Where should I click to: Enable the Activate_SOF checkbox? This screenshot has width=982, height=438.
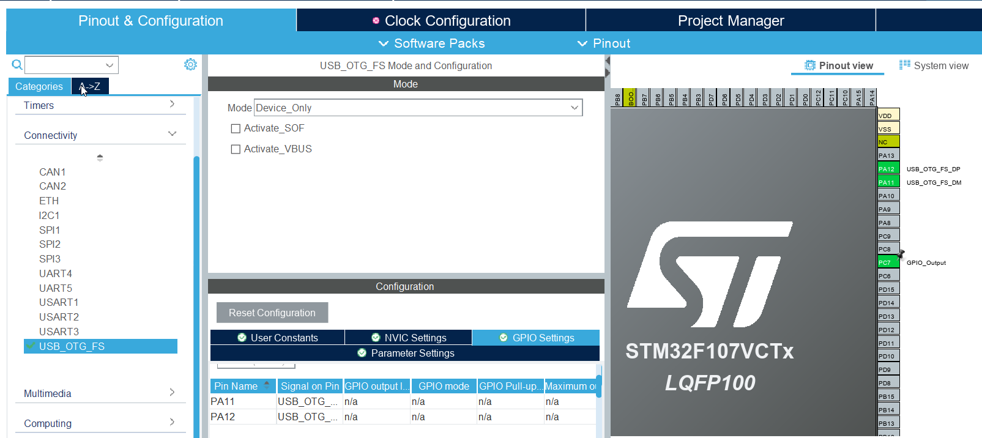(236, 128)
